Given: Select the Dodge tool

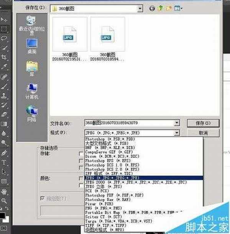Looking at the screenshot, I should tap(3, 143).
